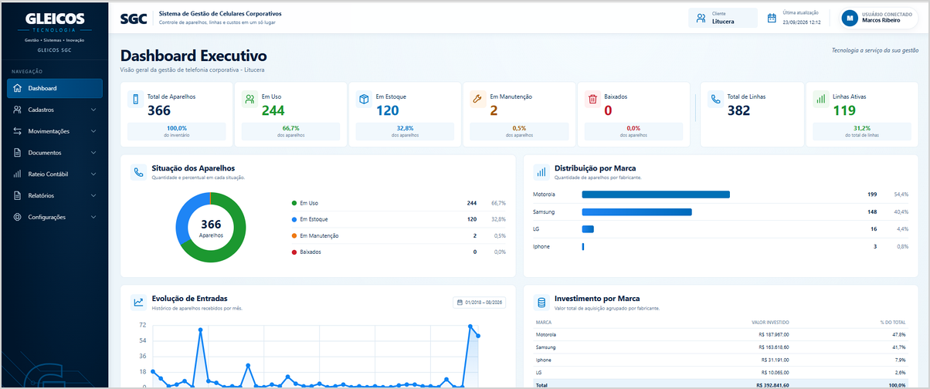Image resolution: width=930 pixels, height=389 pixels.
Task: Click the M user avatar
Action: pos(850,18)
